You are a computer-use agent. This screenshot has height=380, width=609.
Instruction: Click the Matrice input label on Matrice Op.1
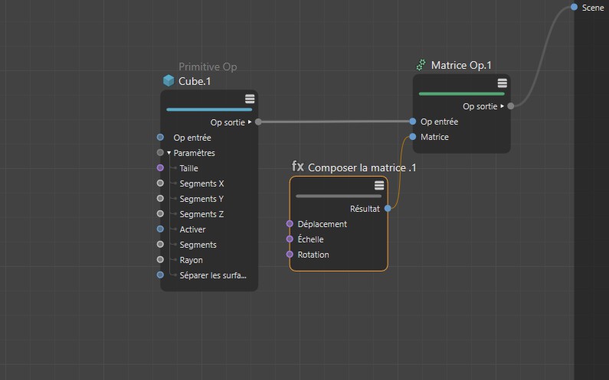[x=434, y=137]
